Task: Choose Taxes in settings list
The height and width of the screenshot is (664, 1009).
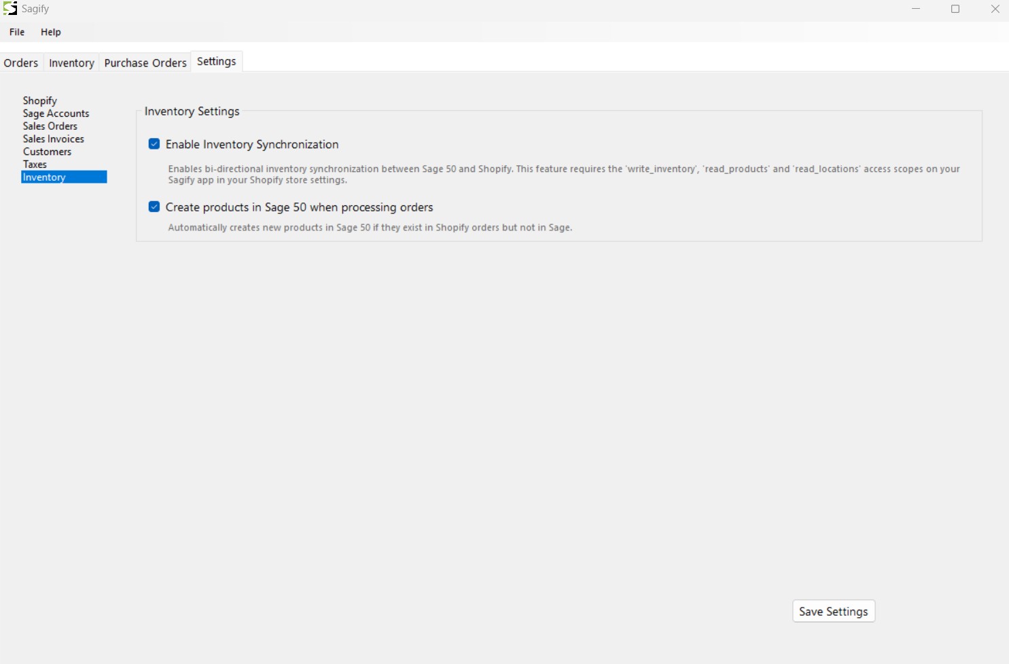Action: coord(35,164)
